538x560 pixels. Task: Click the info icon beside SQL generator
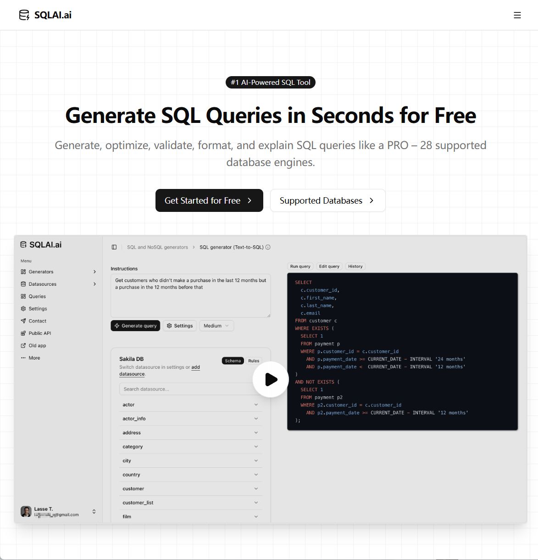[268, 247]
